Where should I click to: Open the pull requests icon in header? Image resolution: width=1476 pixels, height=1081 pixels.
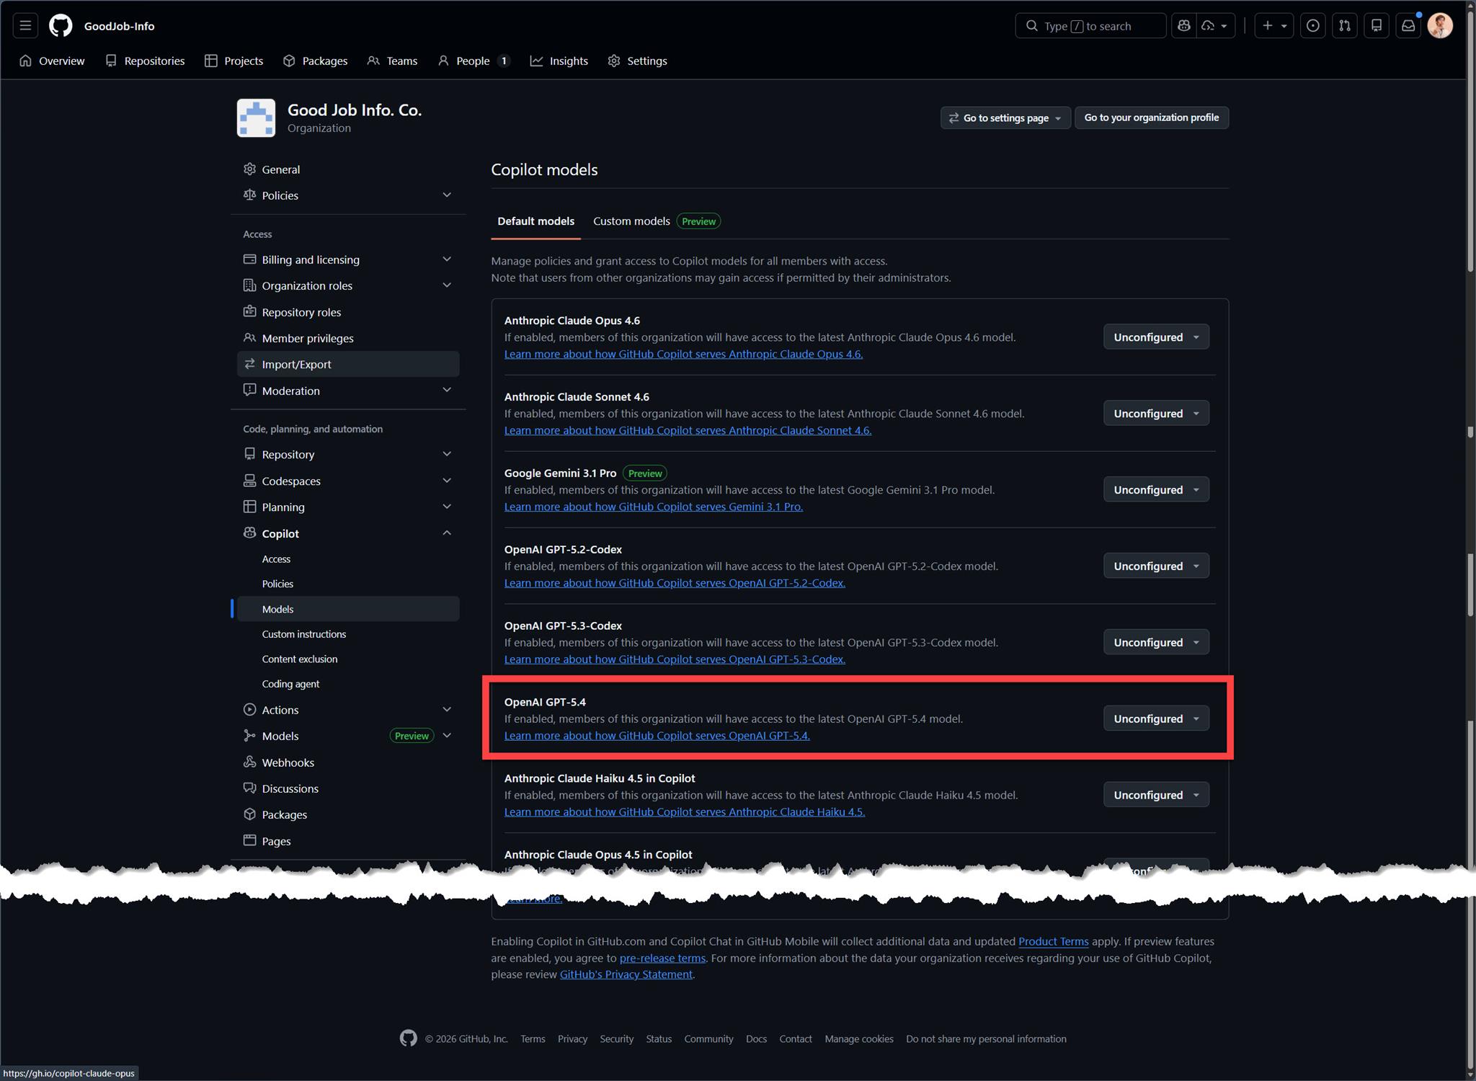click(1344, 26)
